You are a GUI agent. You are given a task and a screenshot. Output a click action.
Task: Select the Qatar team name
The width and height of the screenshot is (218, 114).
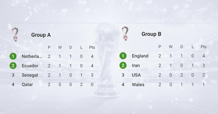[27, 85]
